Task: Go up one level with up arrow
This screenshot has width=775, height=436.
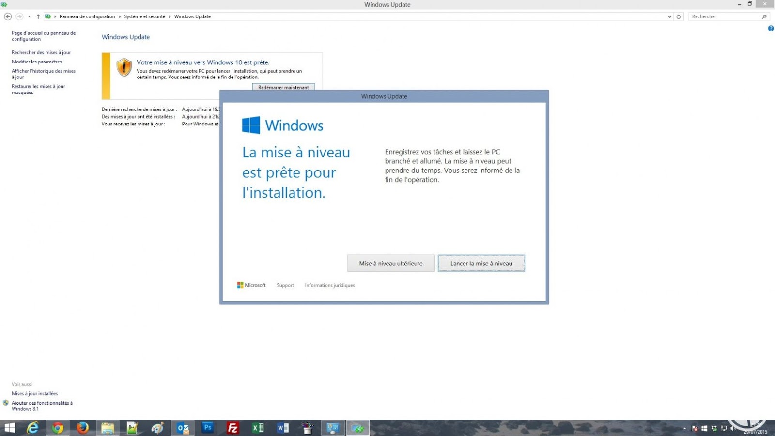Action: pyautogui.click(x=38, y=16)
